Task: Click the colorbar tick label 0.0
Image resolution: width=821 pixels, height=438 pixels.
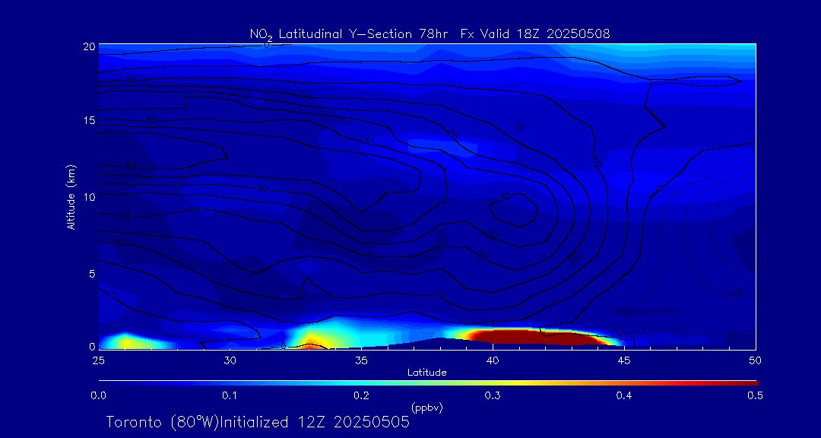Action: pos(98,395)
